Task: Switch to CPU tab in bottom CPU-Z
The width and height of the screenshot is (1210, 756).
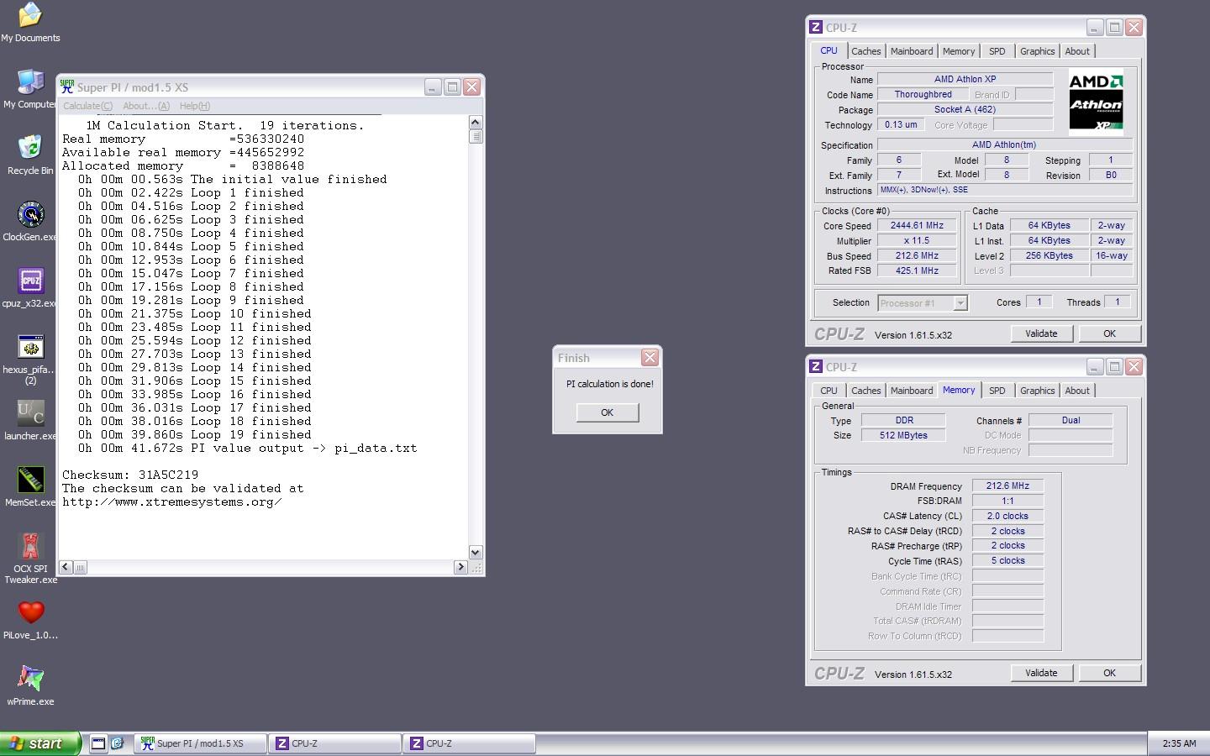Action: coord(829,391)
